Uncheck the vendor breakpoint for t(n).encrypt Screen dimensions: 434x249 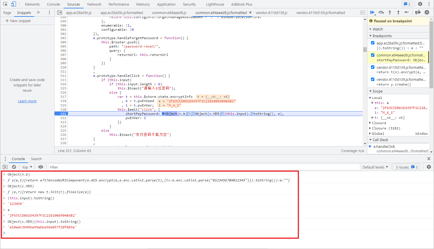pos(373,67)
